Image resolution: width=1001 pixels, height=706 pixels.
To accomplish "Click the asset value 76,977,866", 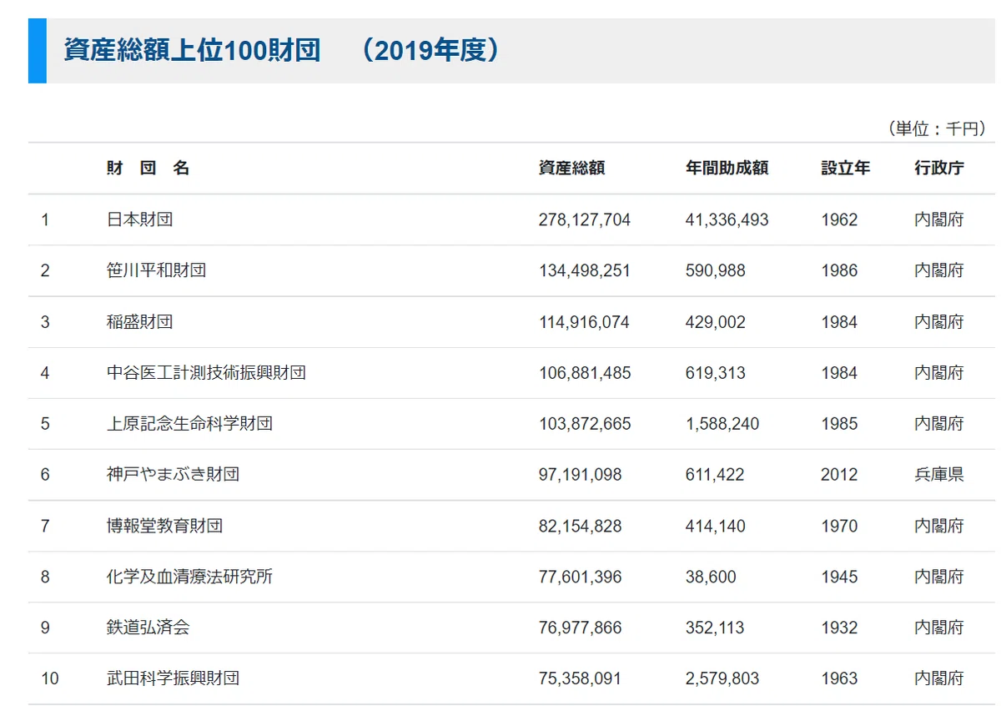I will pos(581,628).
